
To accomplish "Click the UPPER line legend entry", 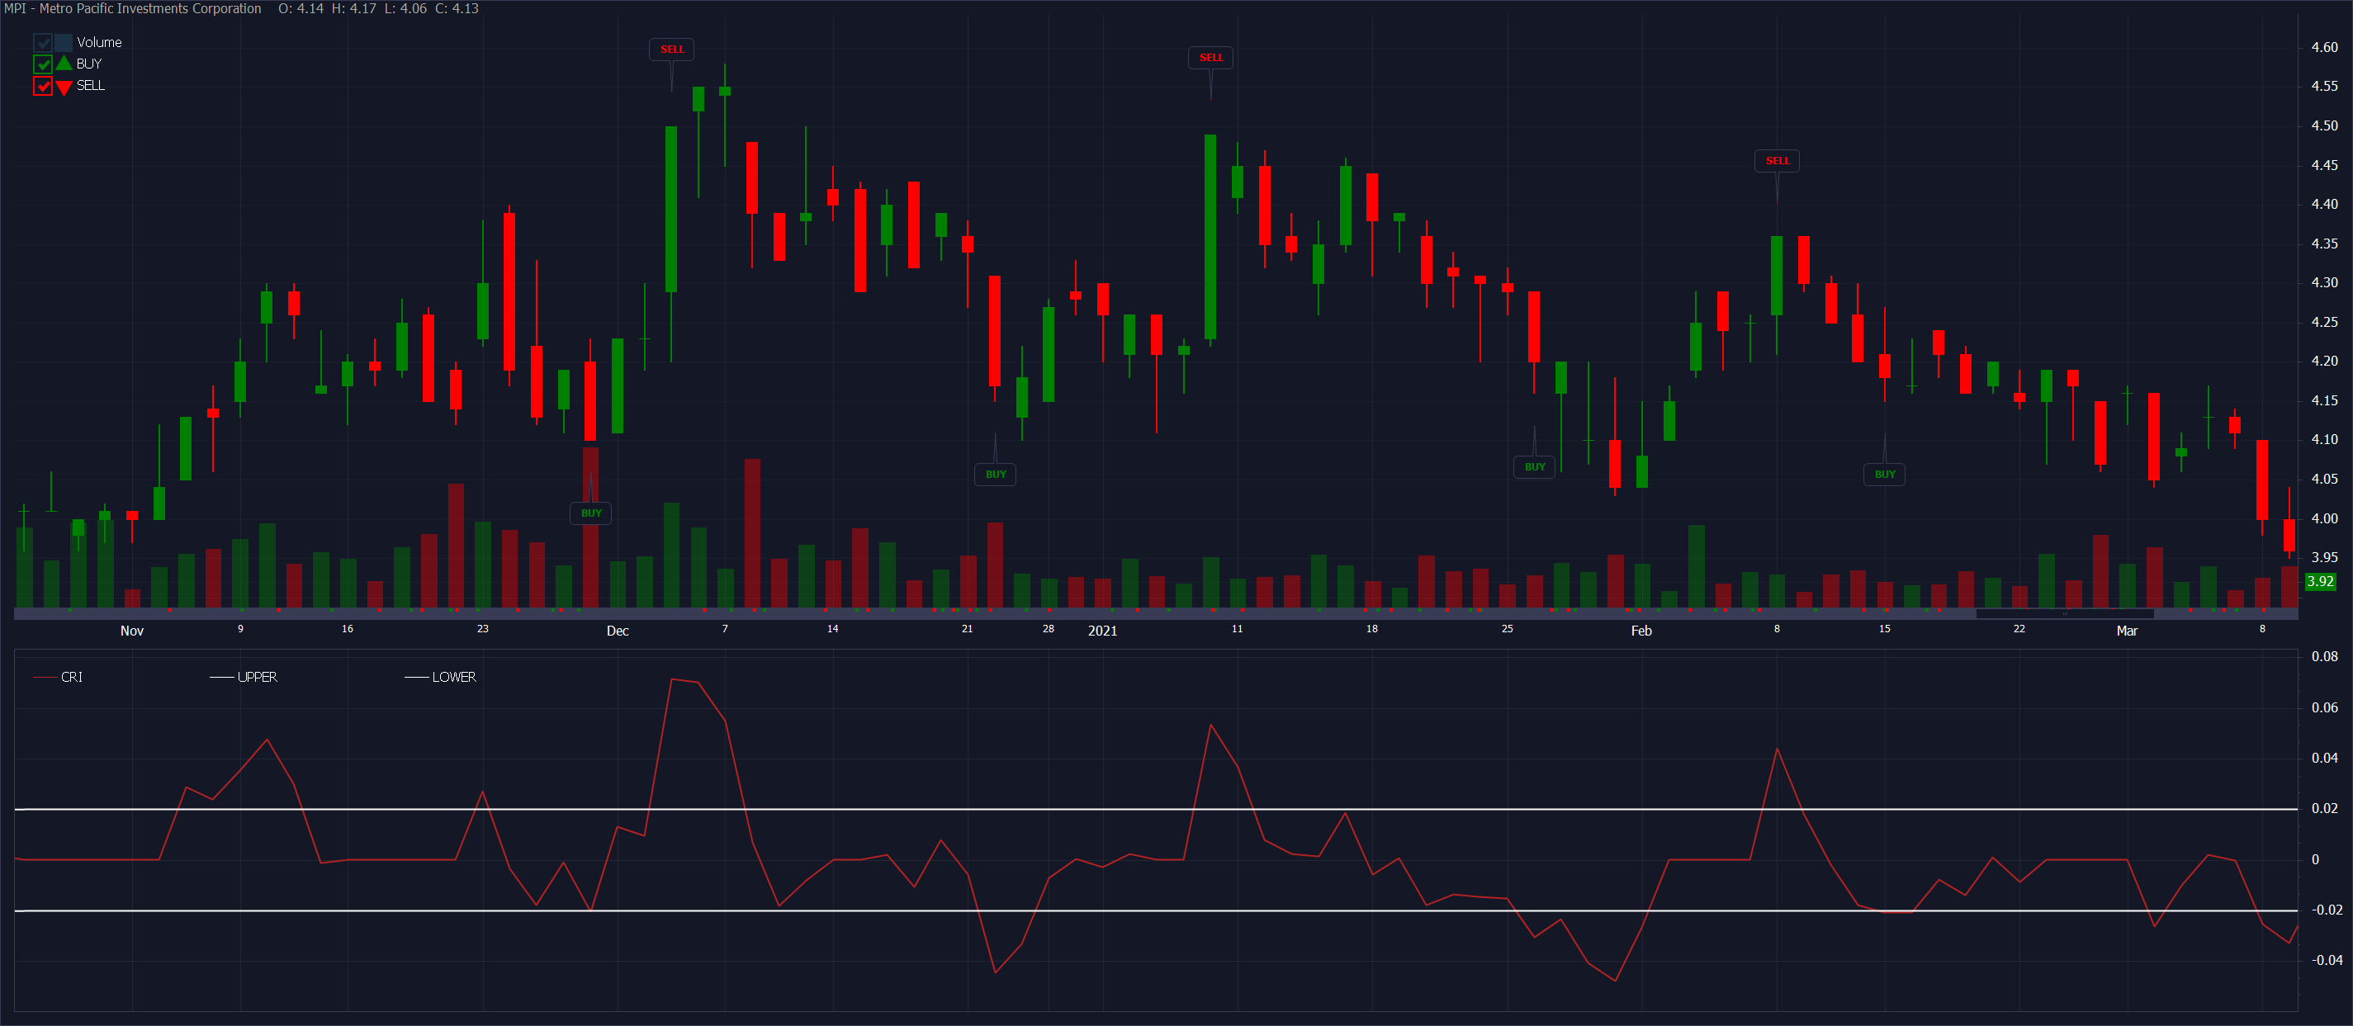I will 257,677.
